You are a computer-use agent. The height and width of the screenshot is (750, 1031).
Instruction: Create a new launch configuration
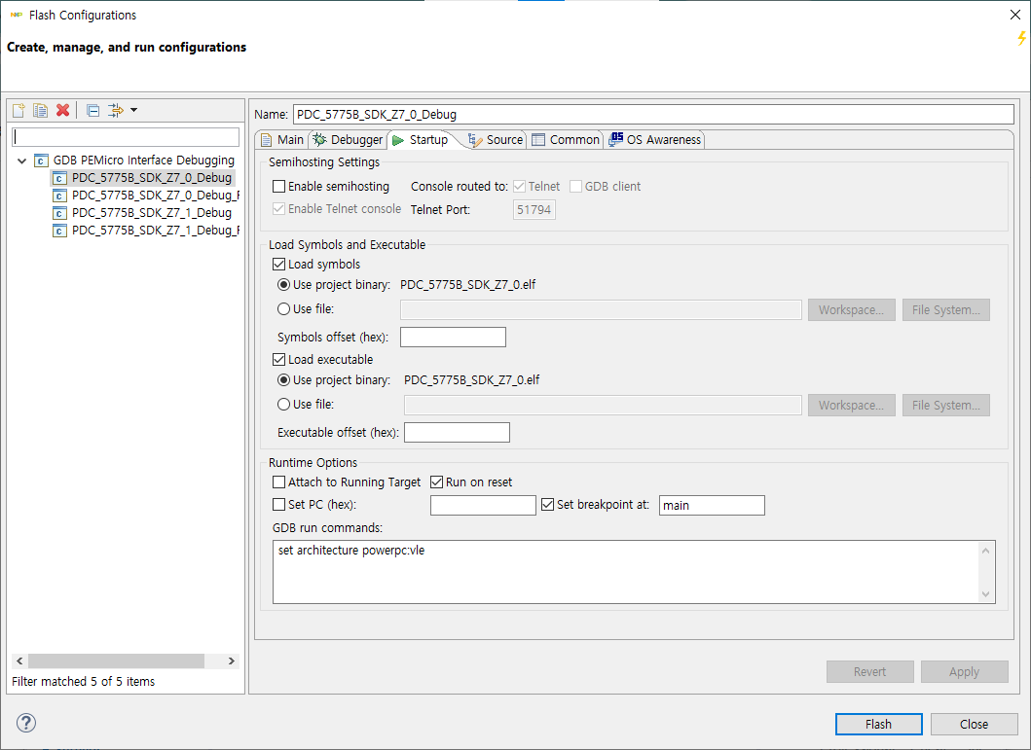pyautogui.click(x=18, y=110)
